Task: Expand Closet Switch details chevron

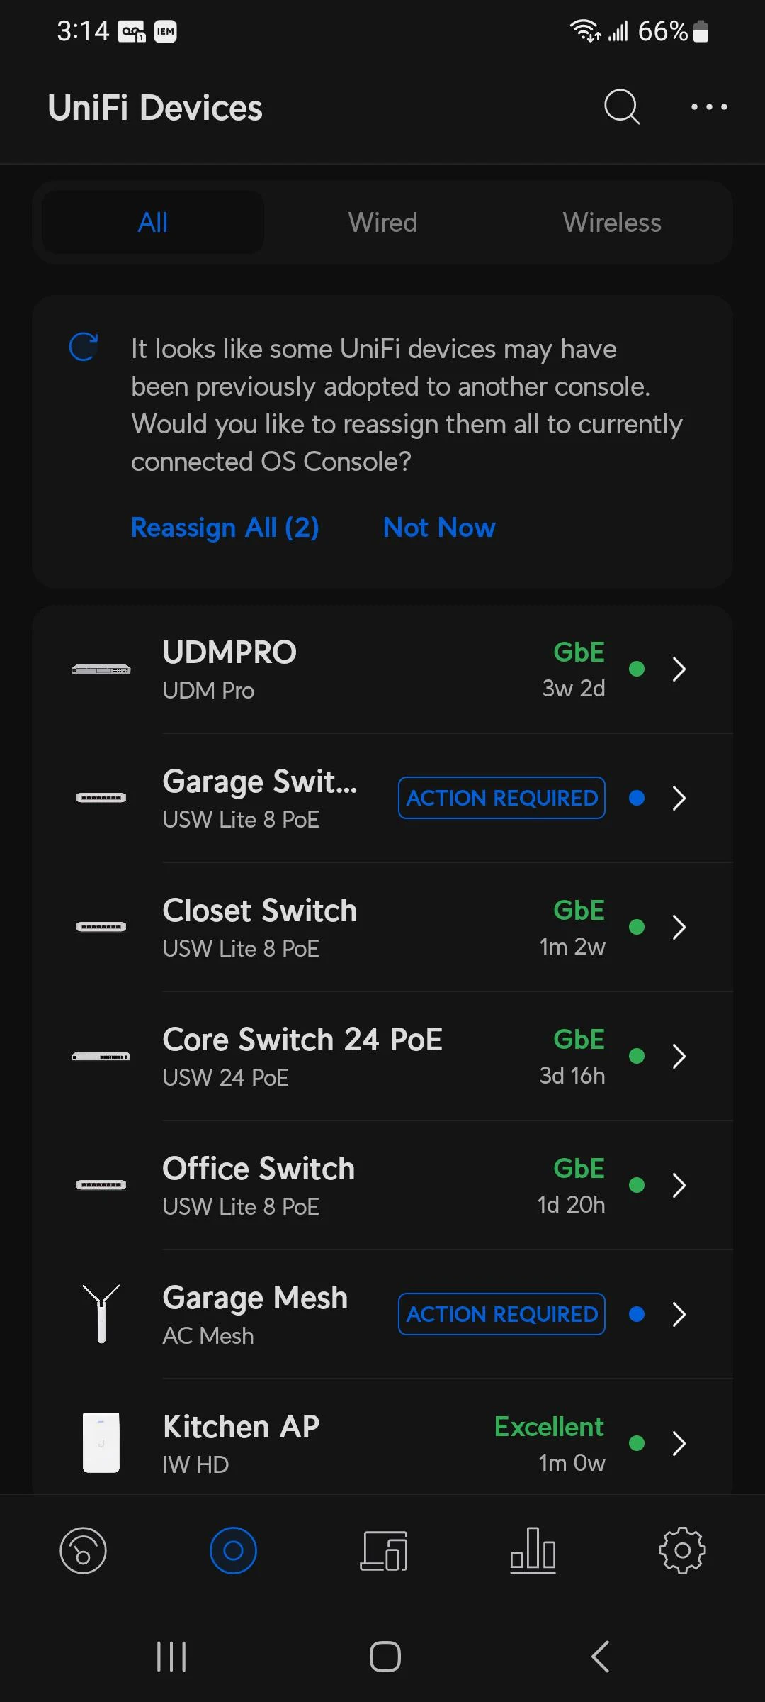Action: pyautogui.click(x=679, y=927)
